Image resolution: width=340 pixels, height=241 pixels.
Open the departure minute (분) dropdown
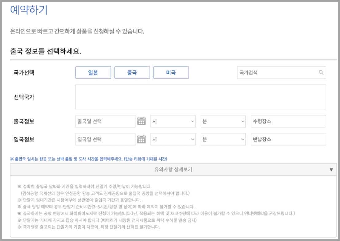[x=223, y=121]
